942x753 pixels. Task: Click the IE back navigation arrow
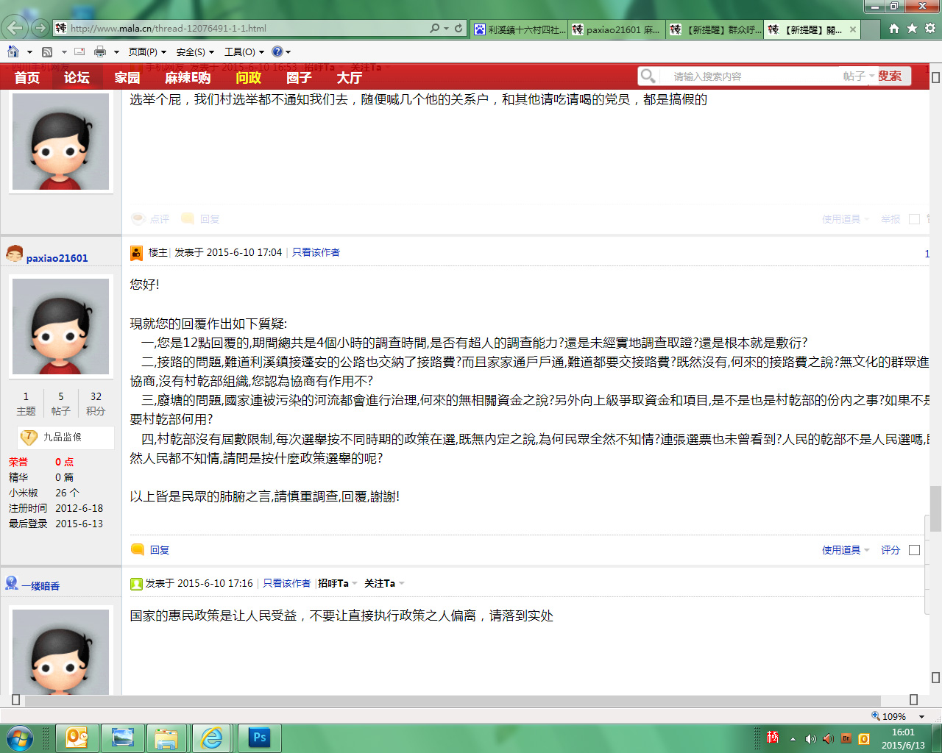coord(15,29)
